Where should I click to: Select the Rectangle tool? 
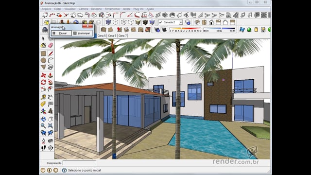pyautogui.click(x=43, y=53)
